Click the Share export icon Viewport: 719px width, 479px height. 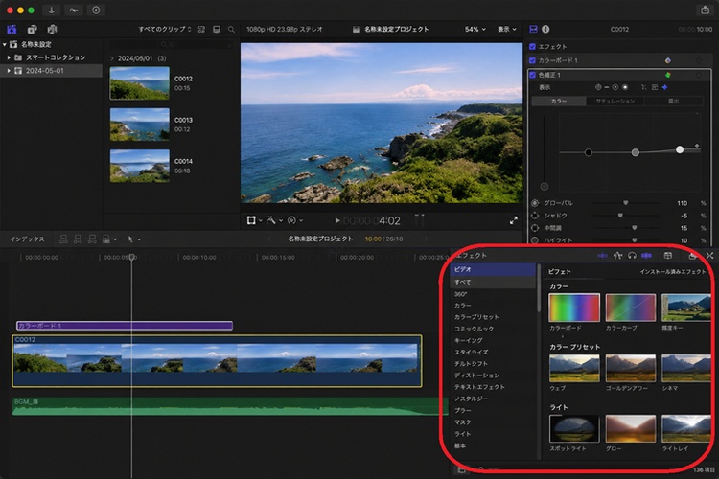[705, 11]
